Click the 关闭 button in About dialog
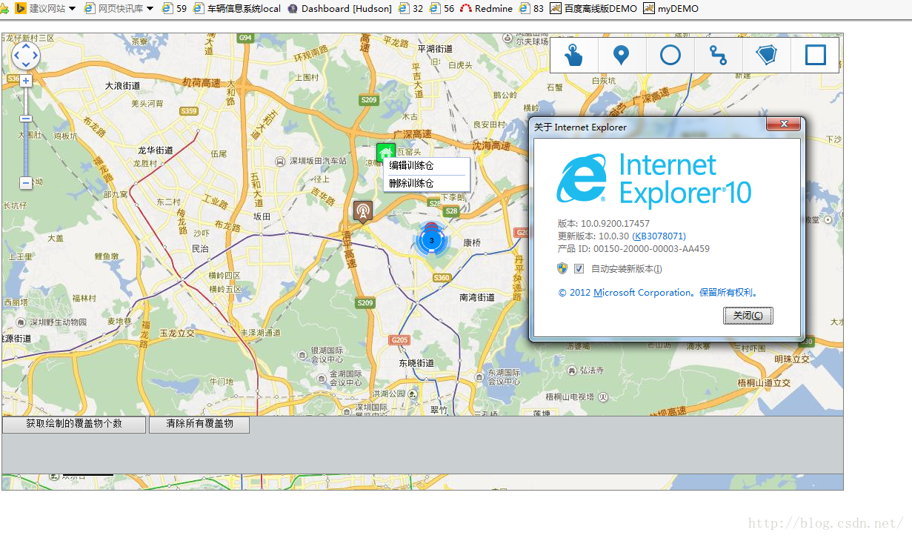912x538 pixels. click(x=748, y=316)
